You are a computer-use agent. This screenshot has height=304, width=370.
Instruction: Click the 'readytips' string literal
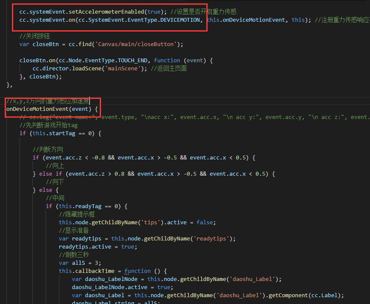pos(211,239)
